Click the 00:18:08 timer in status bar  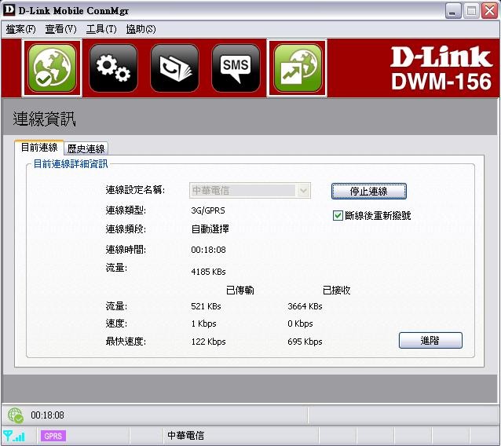coord(47,415)
